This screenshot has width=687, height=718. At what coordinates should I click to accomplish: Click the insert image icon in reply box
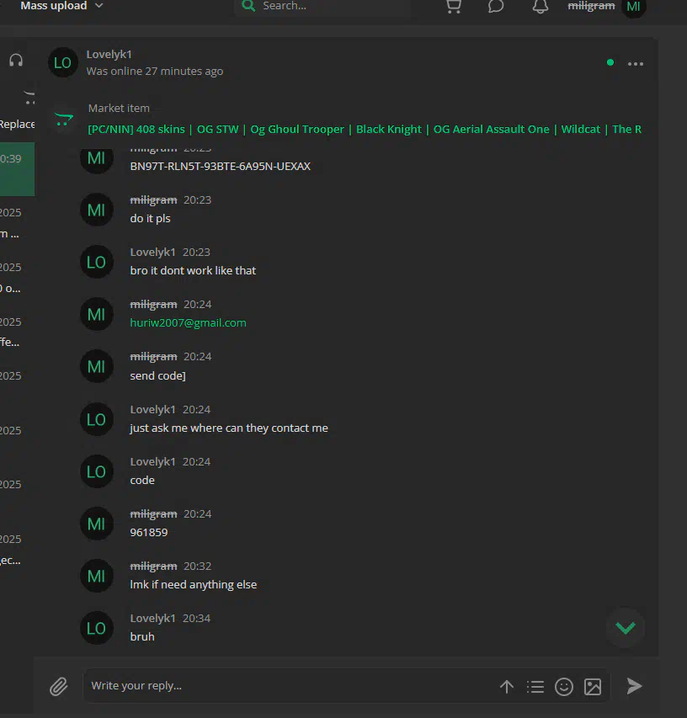(x=593, y=686)
